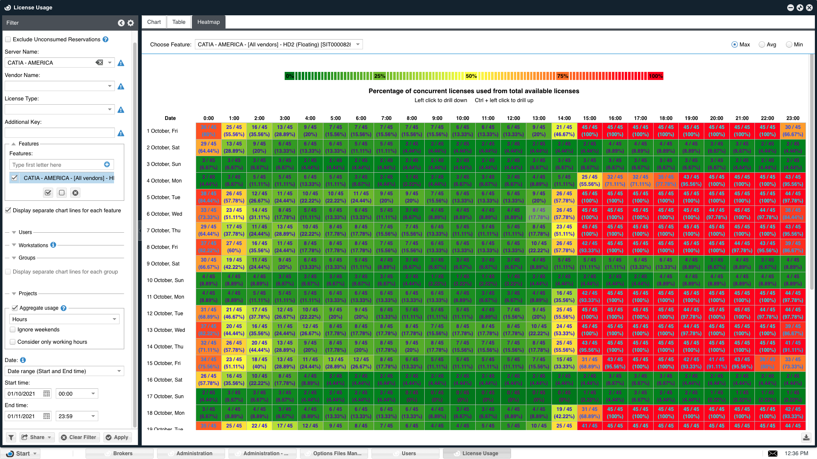Image resolution: width=817 pixels, height=459 pixels.
Task: Open the Date range type dropdown
Action: tap(119, 371)
